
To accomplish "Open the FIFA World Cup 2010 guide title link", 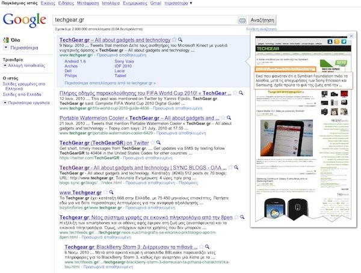I will point(145,93).
